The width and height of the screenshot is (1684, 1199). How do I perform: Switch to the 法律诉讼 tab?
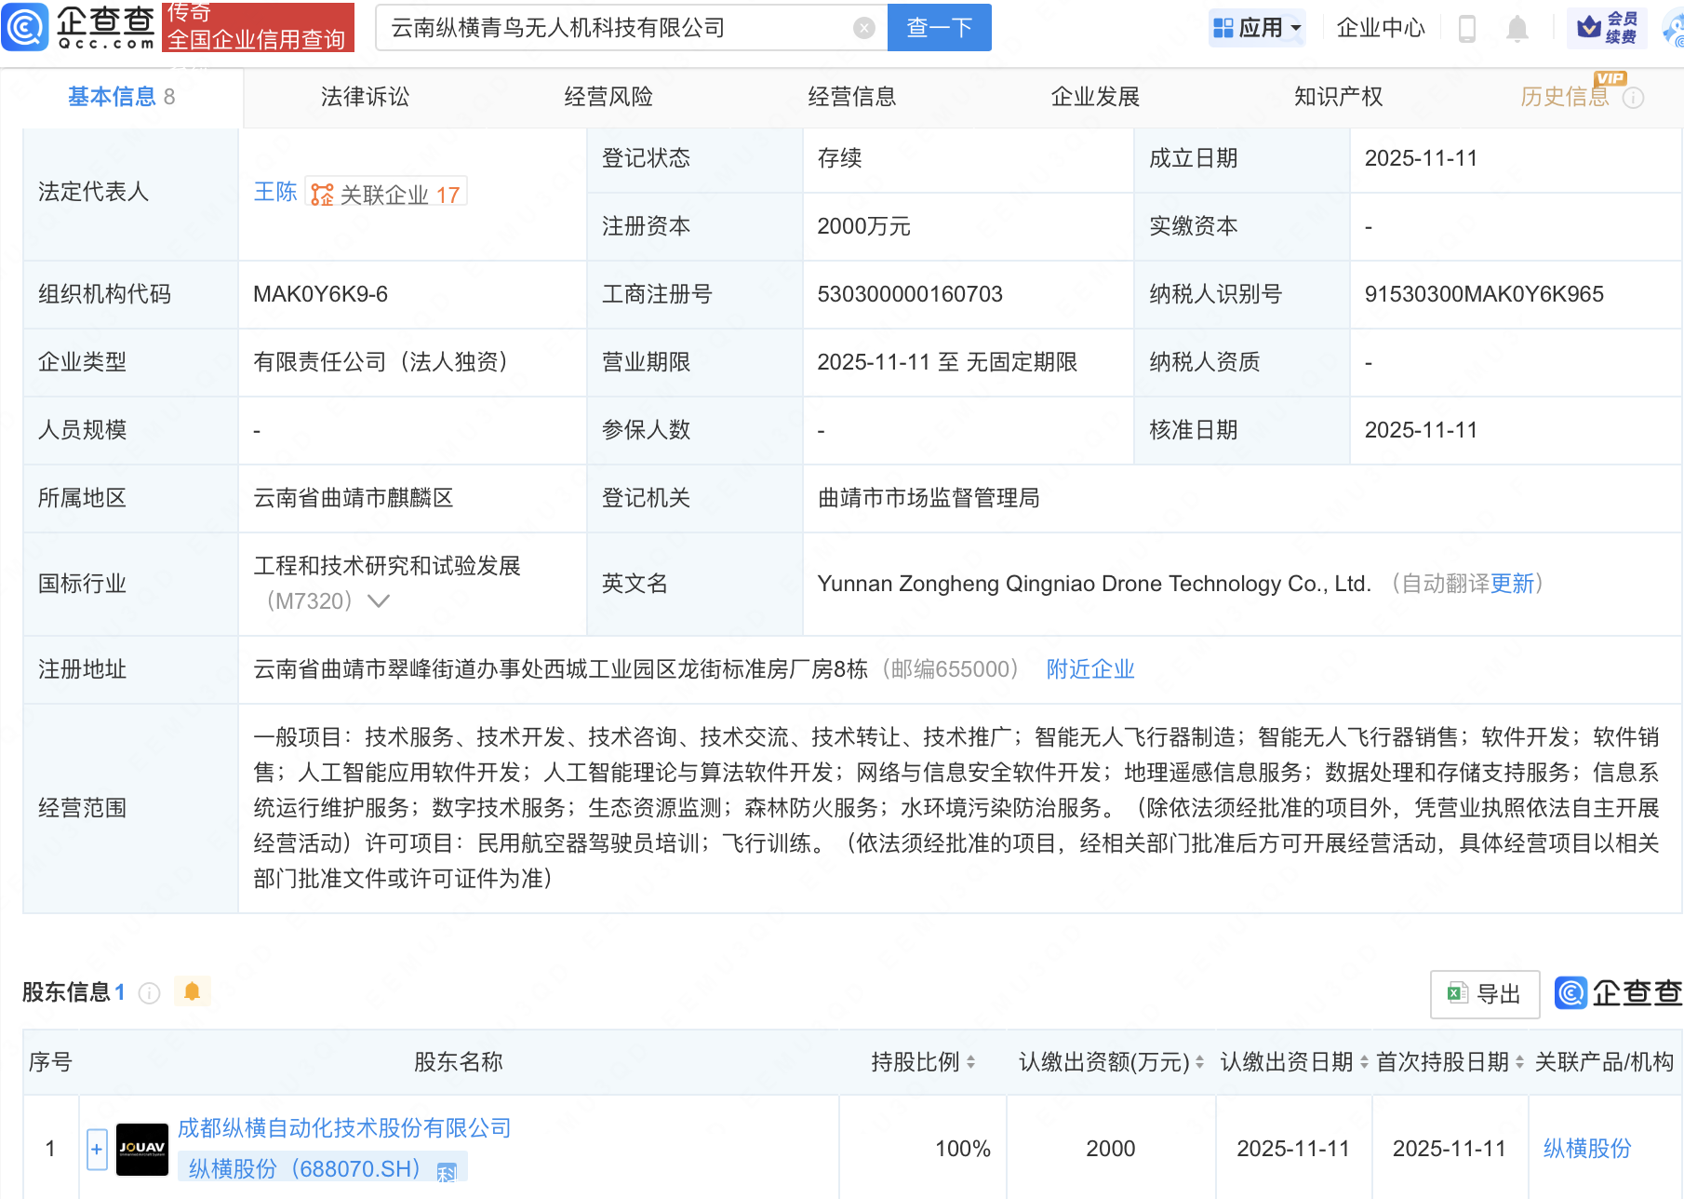click(365, 97)
